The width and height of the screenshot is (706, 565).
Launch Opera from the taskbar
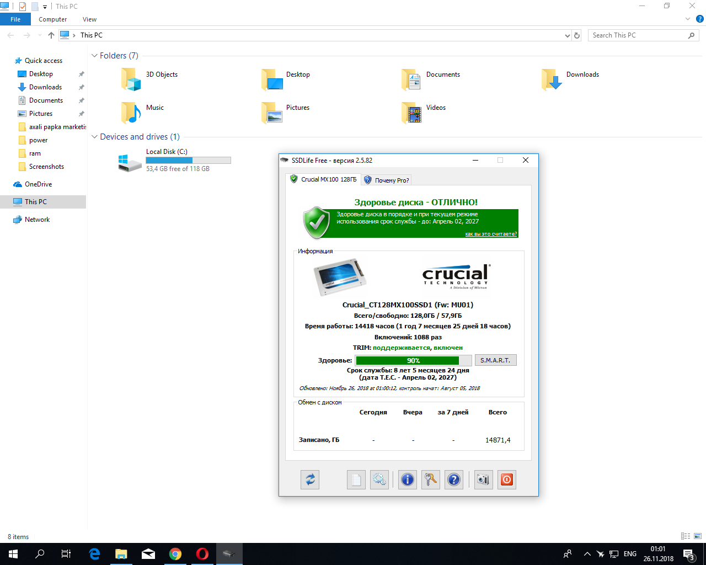tap(202, 554)
